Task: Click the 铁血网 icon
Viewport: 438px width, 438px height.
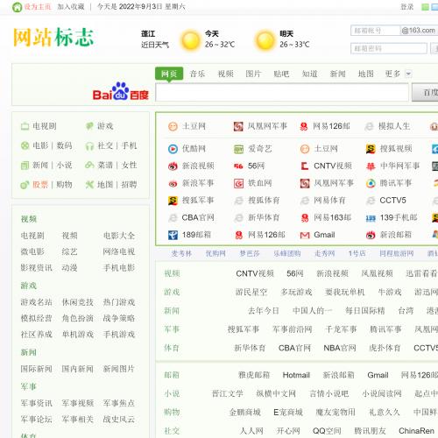Action: point(238,183)
